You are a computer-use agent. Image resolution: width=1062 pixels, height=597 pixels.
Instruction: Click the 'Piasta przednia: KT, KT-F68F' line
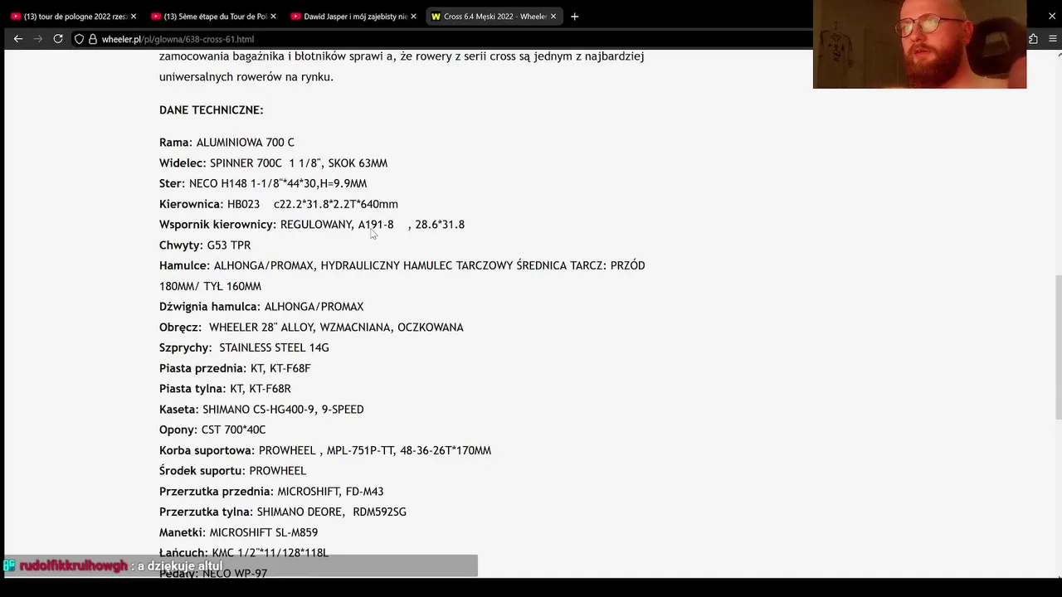click(235, 368)
